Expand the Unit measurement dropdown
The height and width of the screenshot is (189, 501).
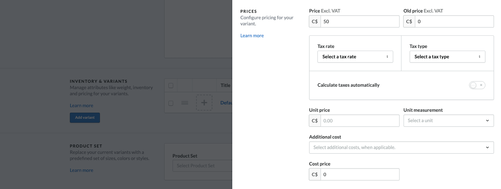click(x=448, y=120)
